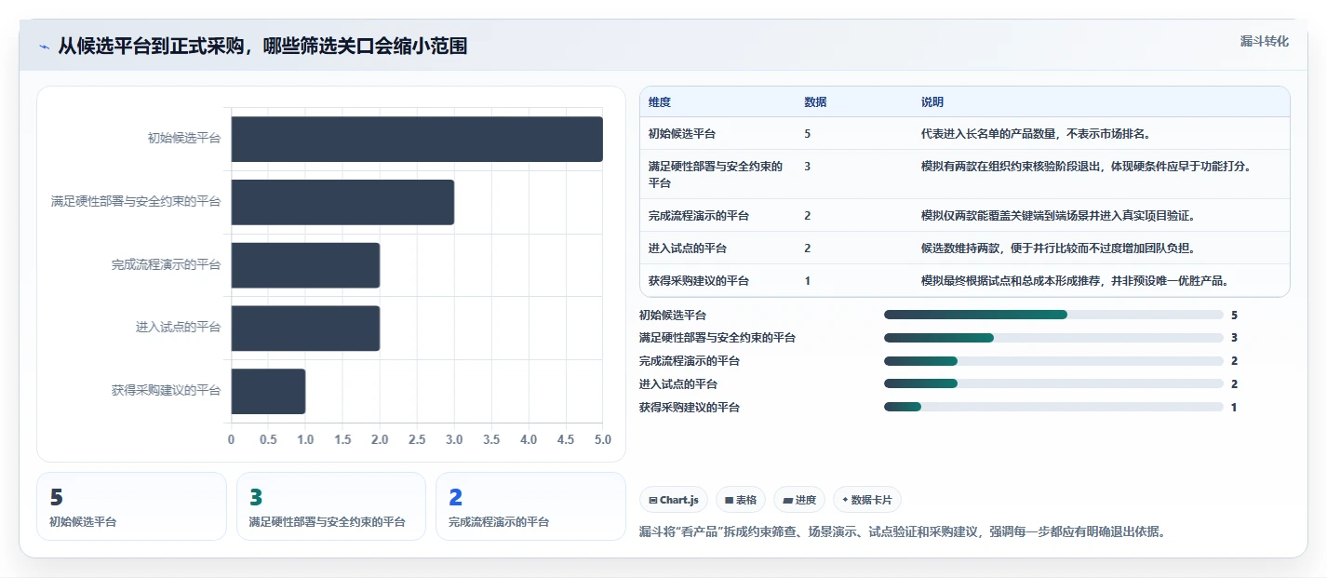This screenshot has height=578, width=1327.
Task: Click the 表格 chip
Action: point(742,500)
